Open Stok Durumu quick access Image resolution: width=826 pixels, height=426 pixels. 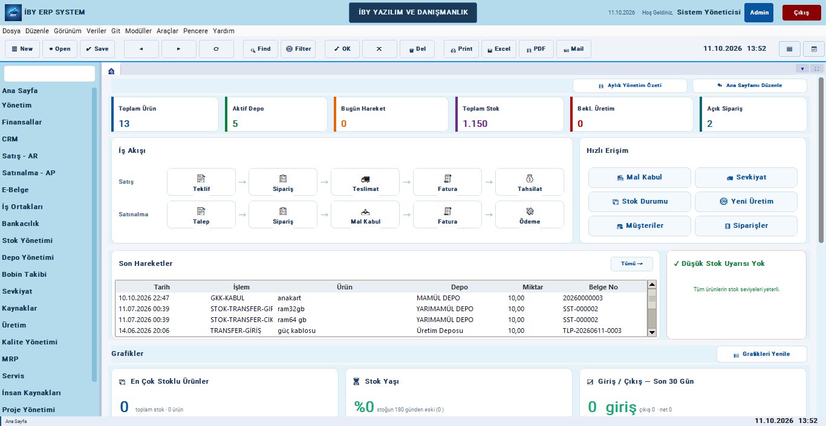pyautogui.click(x=640, y=202)
